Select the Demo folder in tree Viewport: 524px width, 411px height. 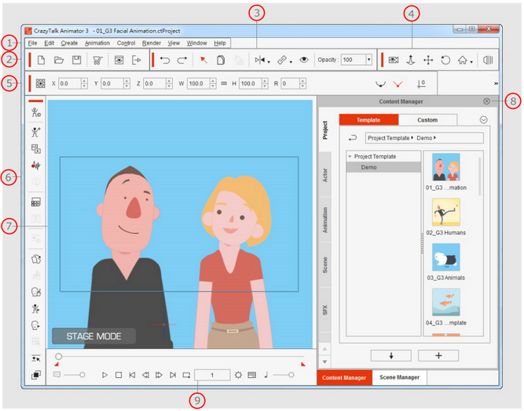[383, 167]
